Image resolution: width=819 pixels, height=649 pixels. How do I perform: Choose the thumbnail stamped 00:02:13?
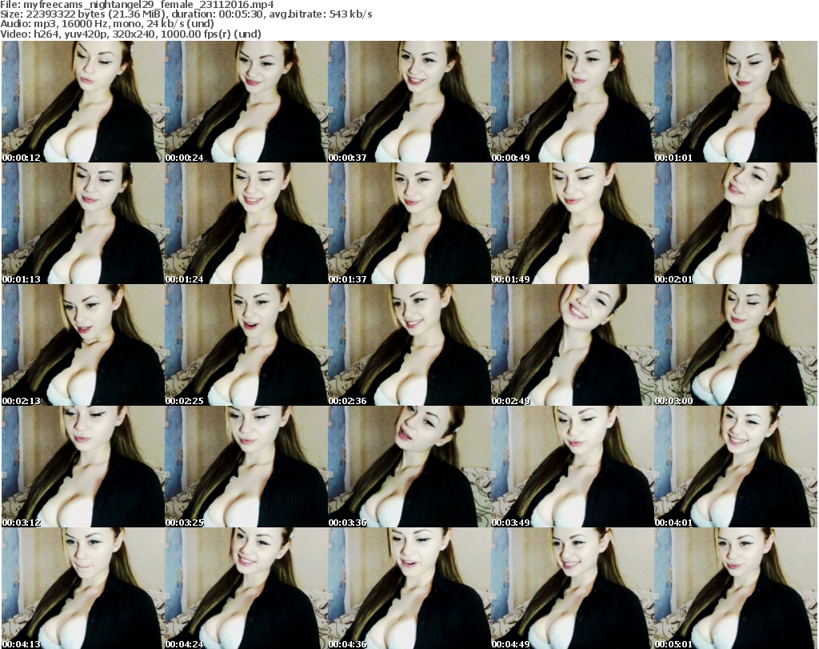(x=82, y=345)
